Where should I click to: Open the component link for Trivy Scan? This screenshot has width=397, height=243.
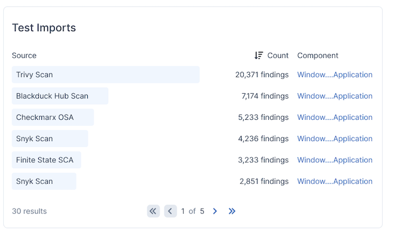(x=334, y=75)
